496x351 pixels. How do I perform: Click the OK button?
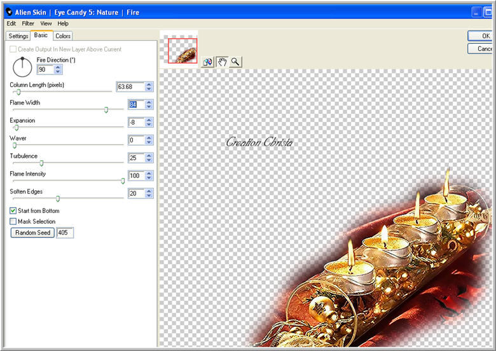(x=481, y=36)
